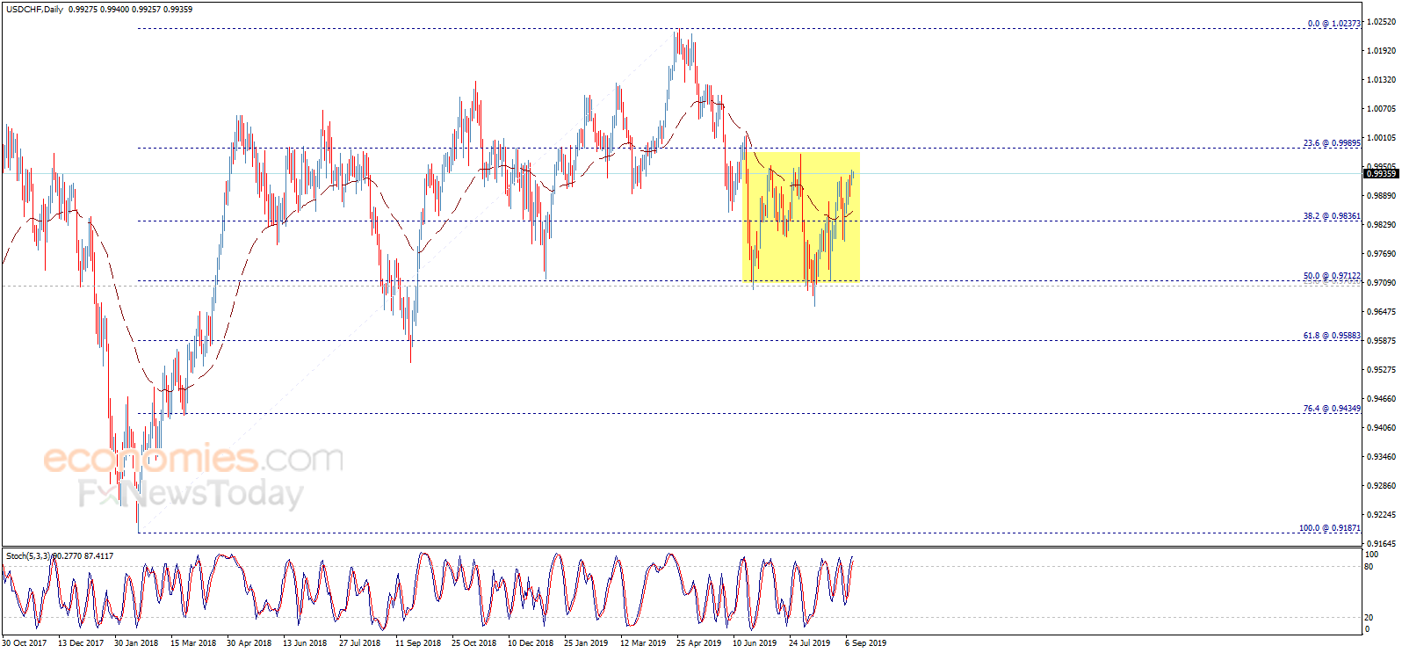Click price axis value 0.96475
Viewport: 1402px width, 653px height.
click(1381, 312)
